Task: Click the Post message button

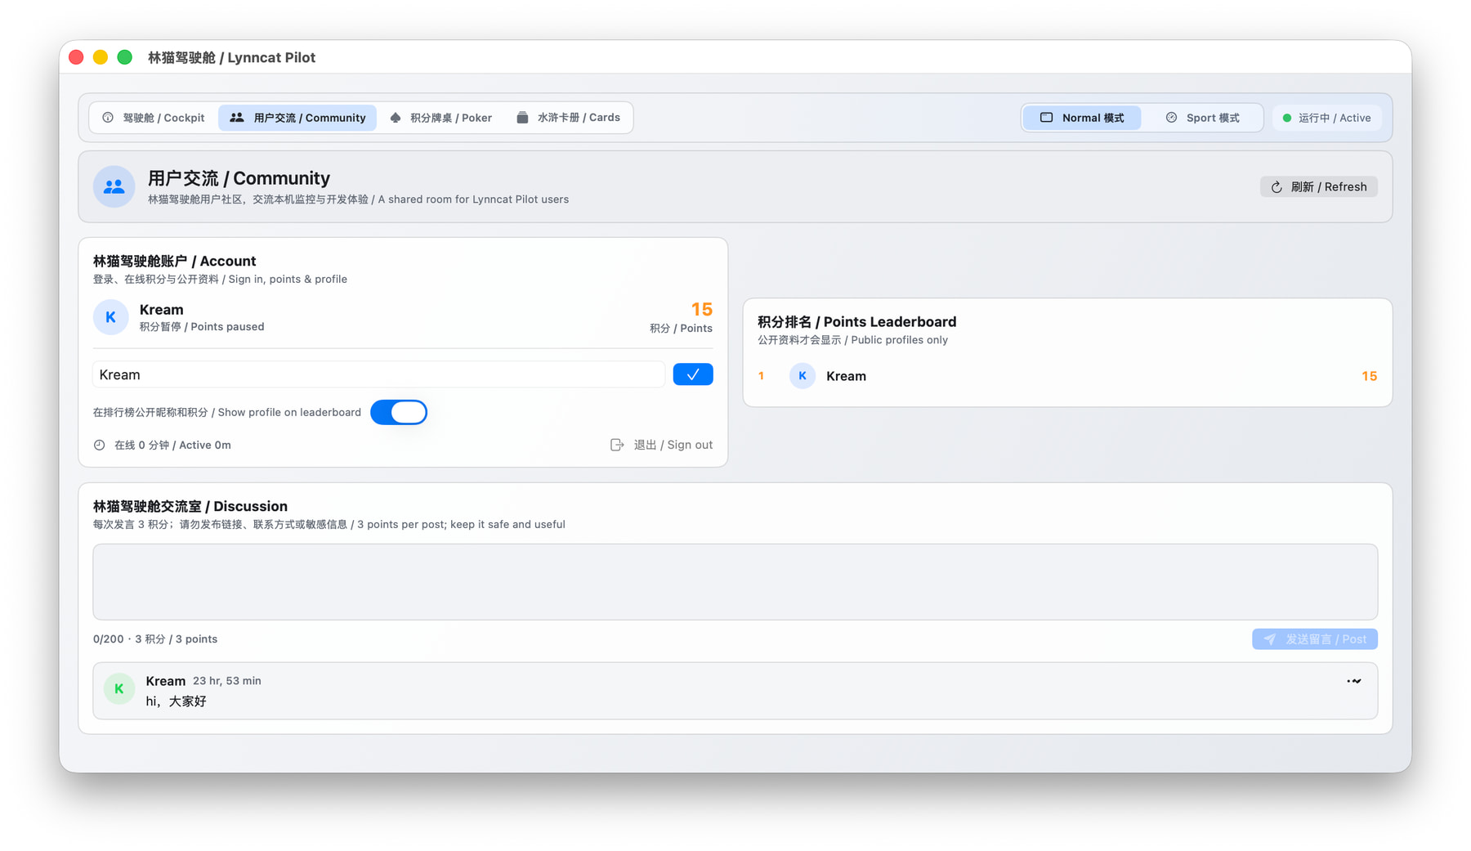Action: point(1315,639)
